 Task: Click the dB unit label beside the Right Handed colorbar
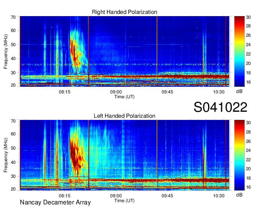pyautogui.click(x=239, y=91)
